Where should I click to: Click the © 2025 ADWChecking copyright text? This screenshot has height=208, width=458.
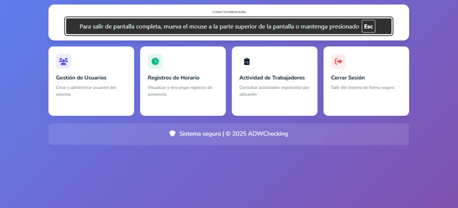point(257,134)
